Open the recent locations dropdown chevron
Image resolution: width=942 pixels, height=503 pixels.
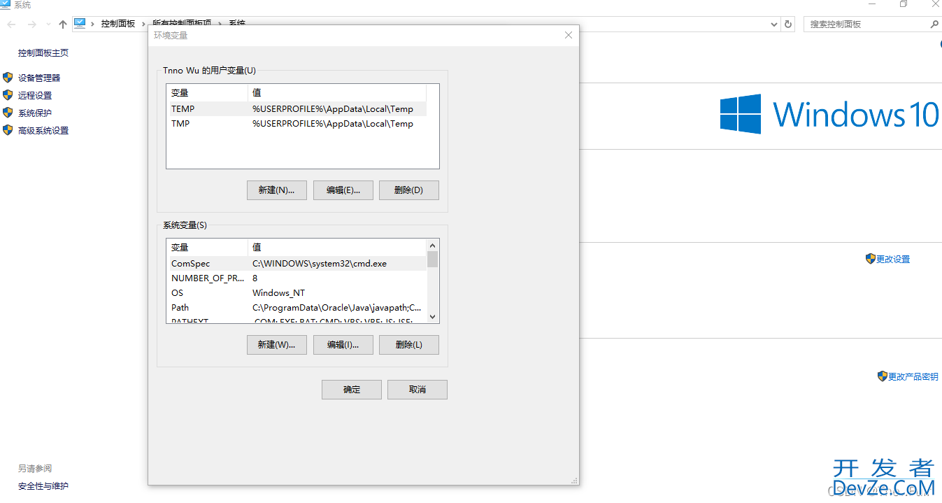(x=48, y=24)
